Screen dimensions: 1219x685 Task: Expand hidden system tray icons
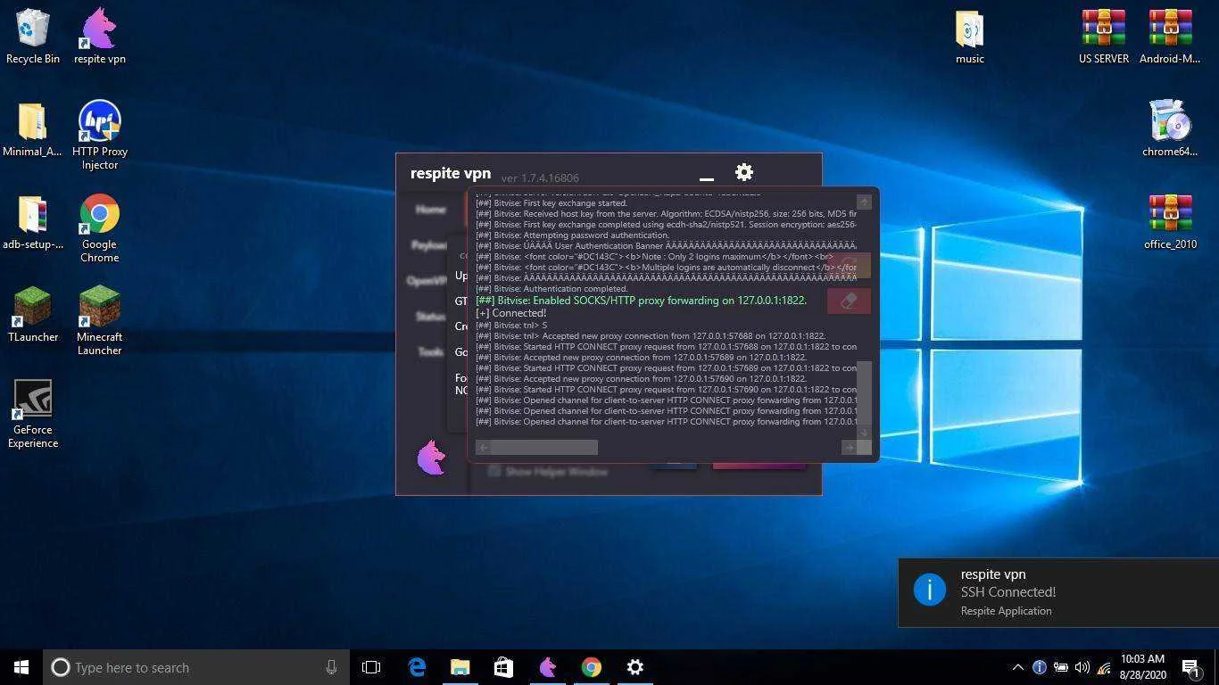tap(1017, 667)
